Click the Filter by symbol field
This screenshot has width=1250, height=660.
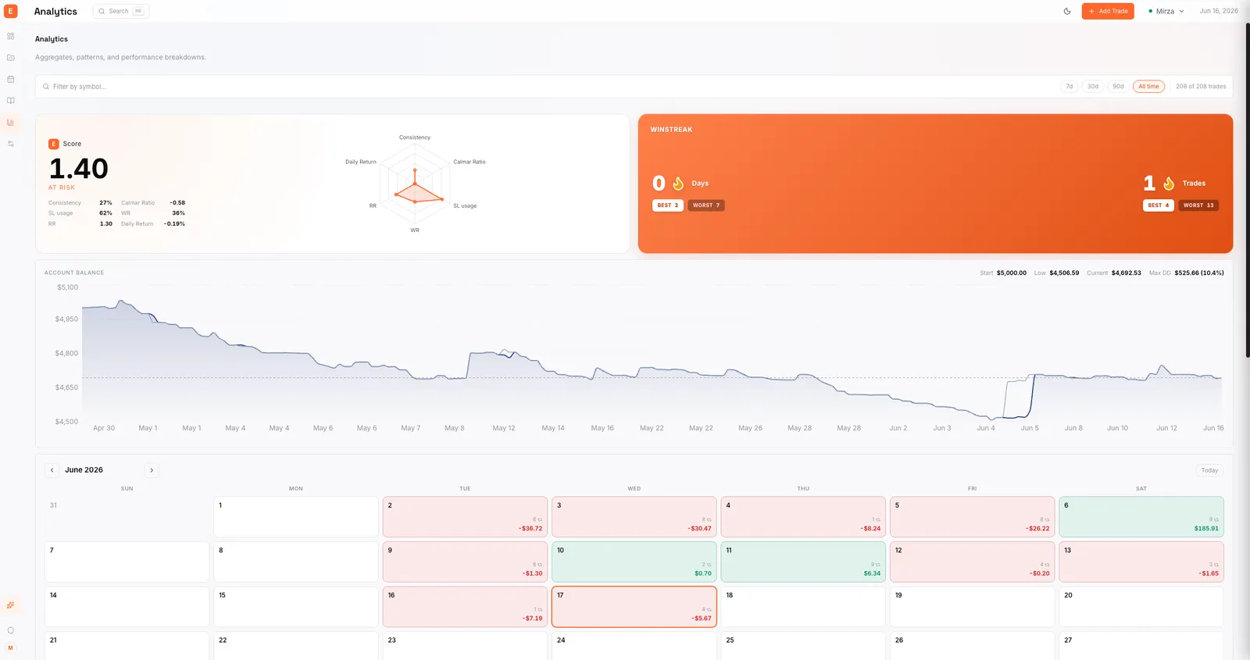coord(547,87)
